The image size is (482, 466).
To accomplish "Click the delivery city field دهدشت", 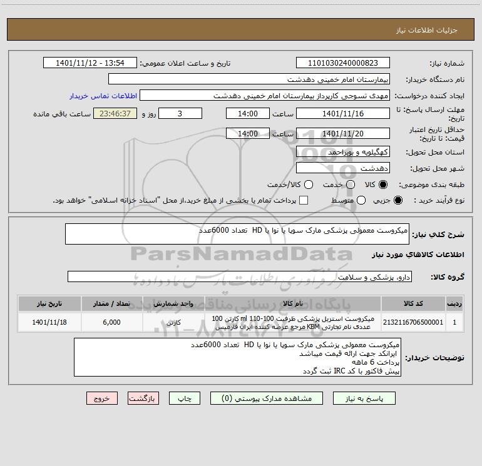I will [343, 168].
